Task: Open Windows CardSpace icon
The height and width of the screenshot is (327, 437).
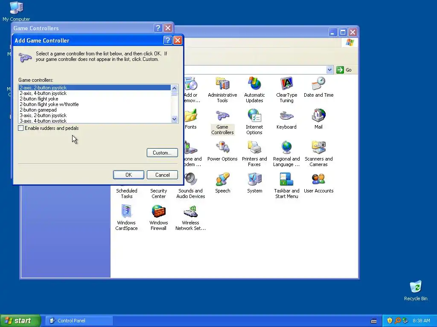Action: click(x=126, y=218)
